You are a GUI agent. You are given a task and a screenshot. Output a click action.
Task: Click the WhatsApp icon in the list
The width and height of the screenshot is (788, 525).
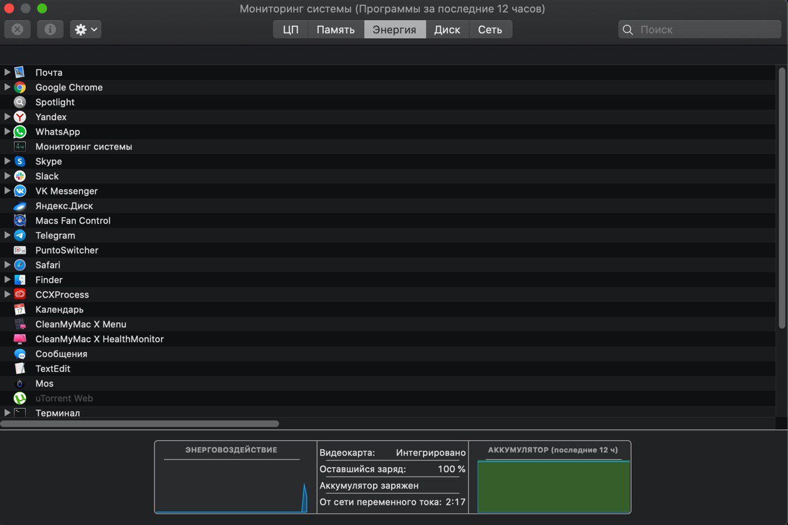click(x=20, y=132)
